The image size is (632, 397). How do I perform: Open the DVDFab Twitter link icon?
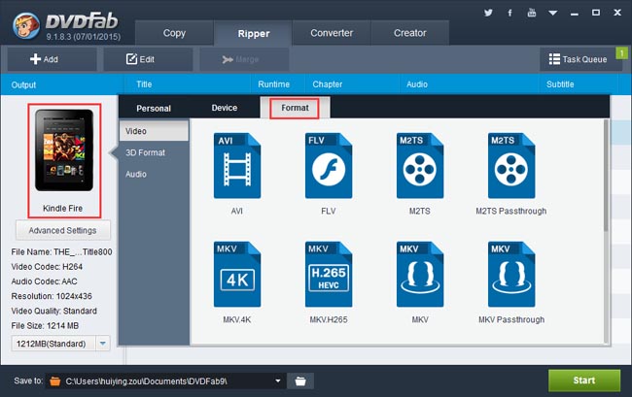[488, 13]
